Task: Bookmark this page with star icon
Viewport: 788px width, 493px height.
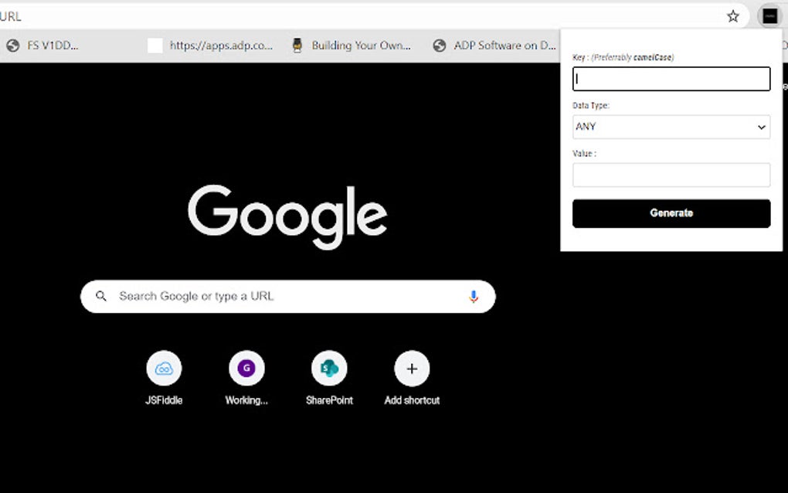Action: [732, 16]
